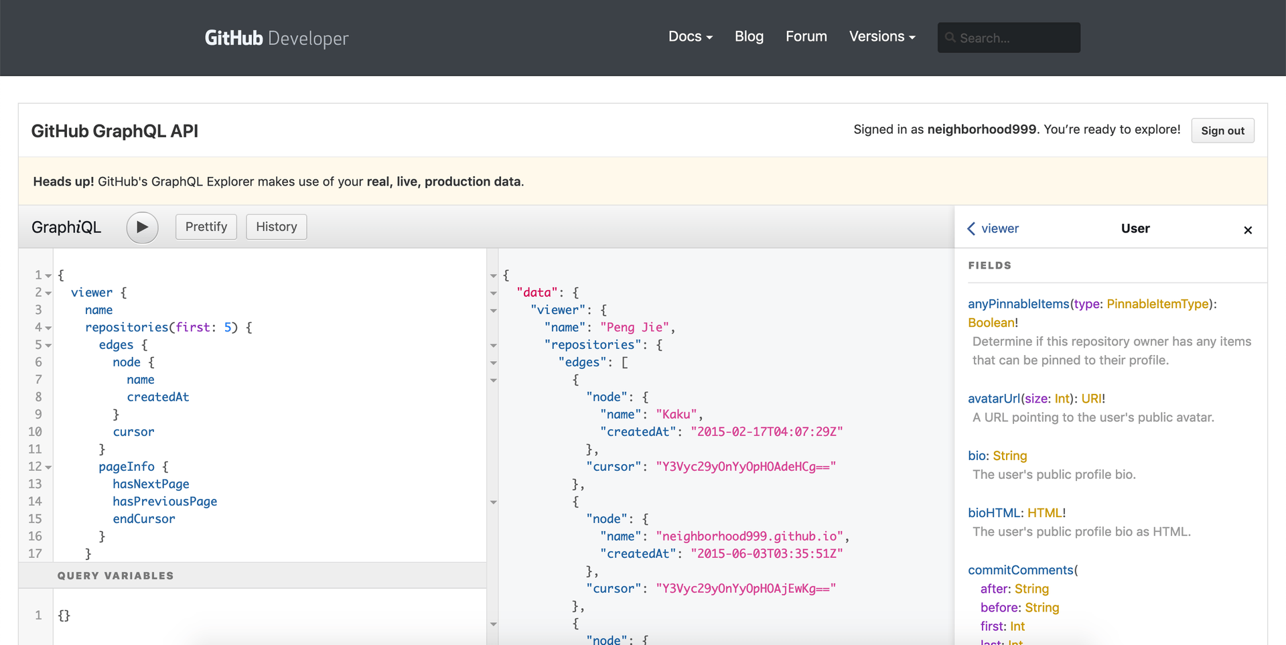Click "Kaku" repository name in results
1286x645 pixels.
click(x=676, y=415)
